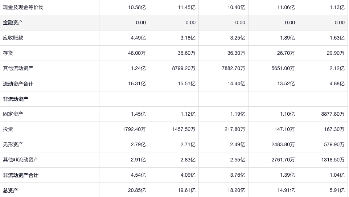
Task: Select the 1792.40万 investment value cell
Action: [x=134, y=129]
